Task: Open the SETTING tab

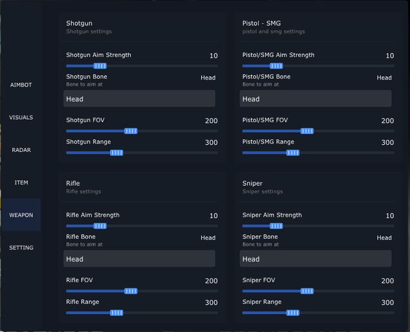Action: pos(21,247)
